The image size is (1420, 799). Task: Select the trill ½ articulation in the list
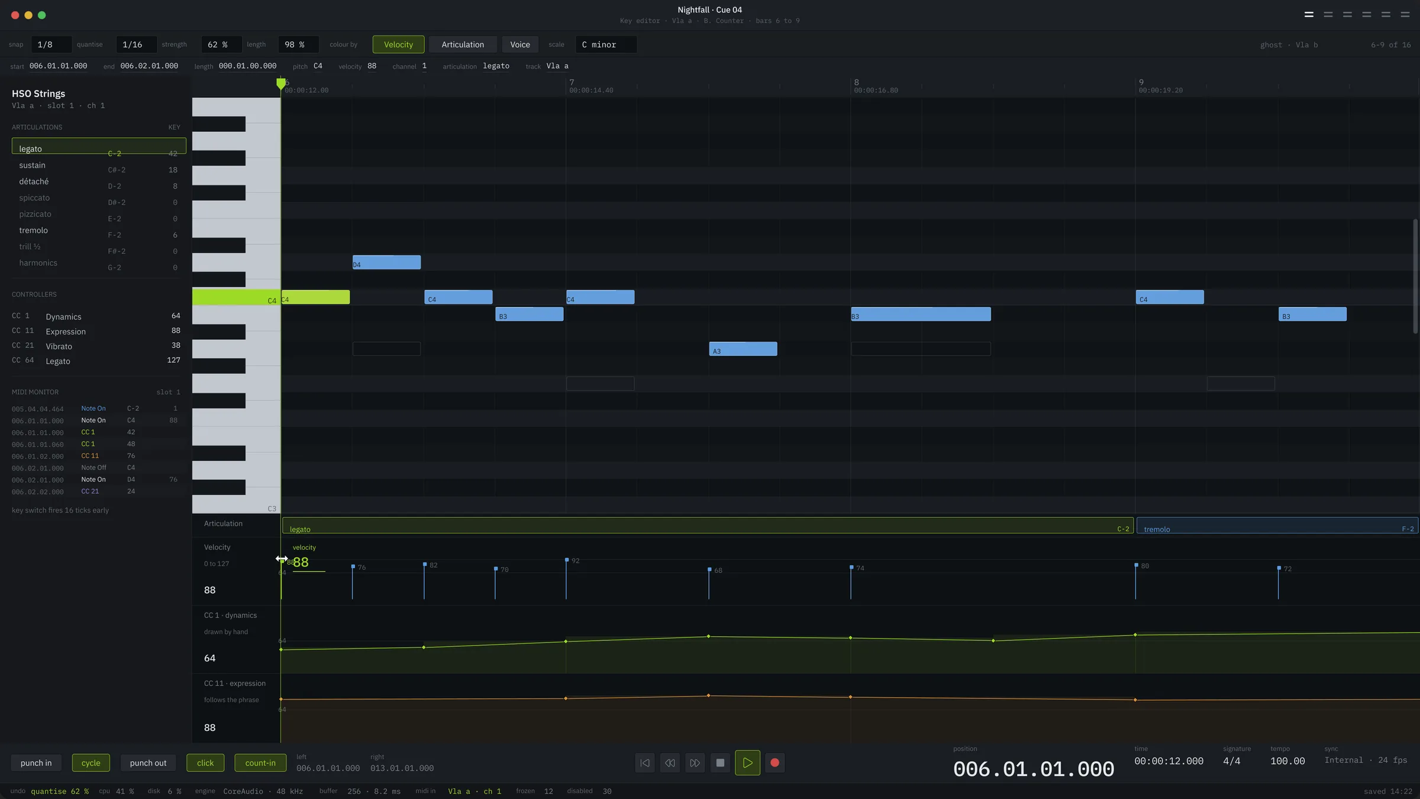99,247
